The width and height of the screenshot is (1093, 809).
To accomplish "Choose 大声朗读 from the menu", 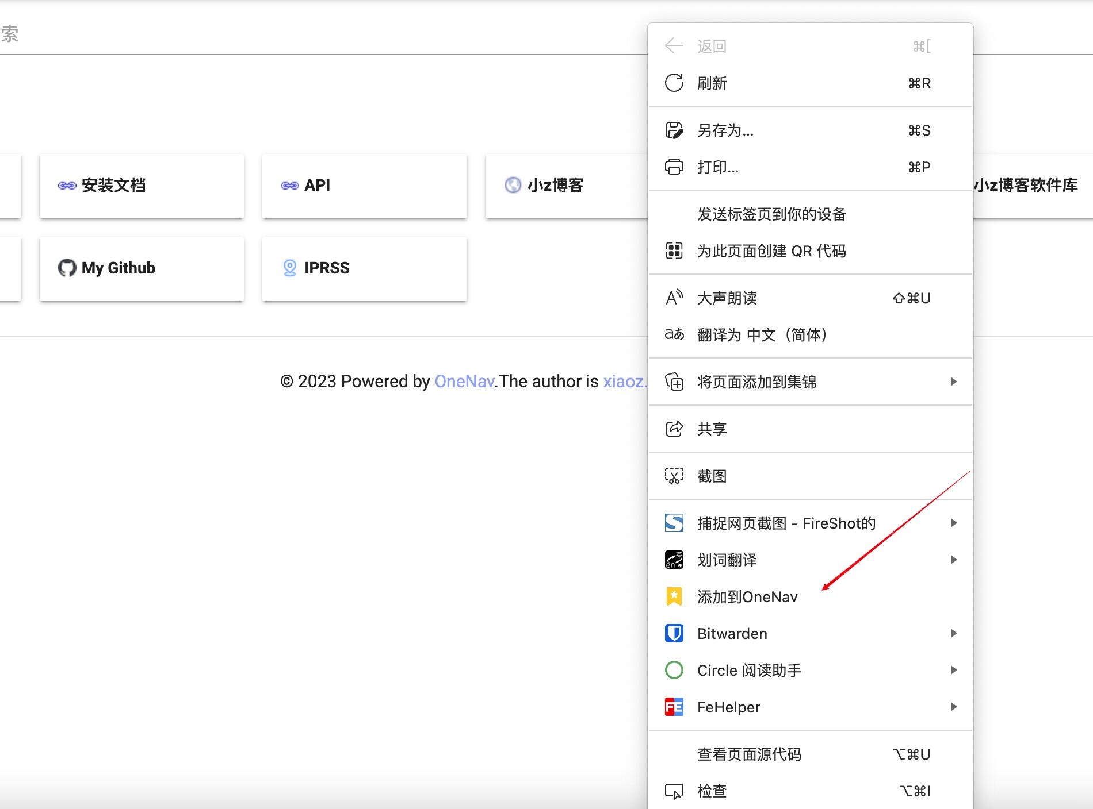I will (x=811, y=298).
